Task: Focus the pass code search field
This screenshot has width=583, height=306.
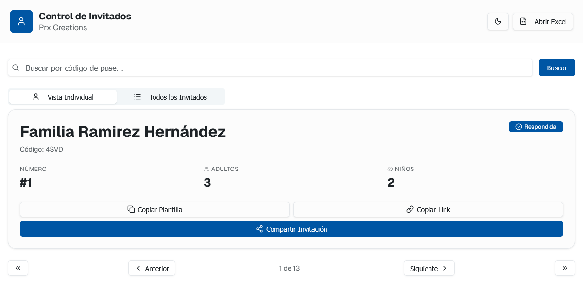Action: (277, 68)
